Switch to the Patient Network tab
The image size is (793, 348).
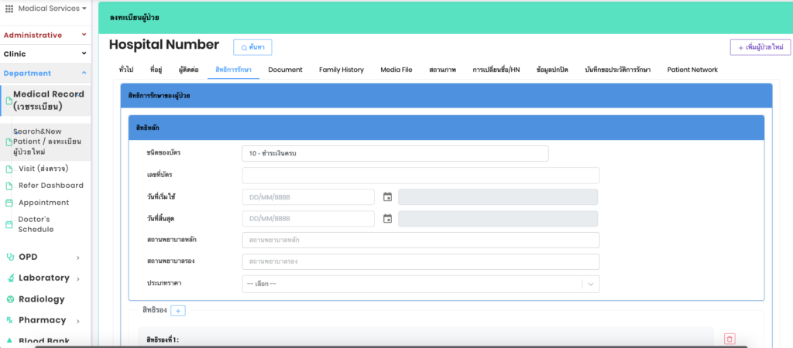click(x=692, y=70)
